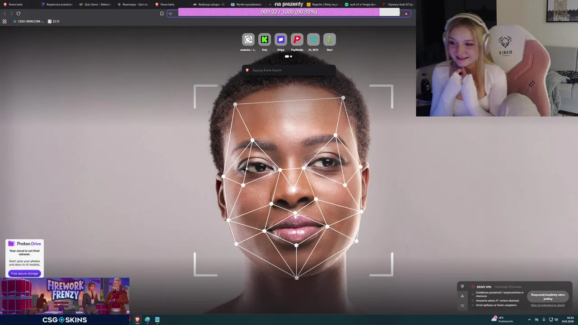
Task: Click the Brave rewards triangle icon
Action: 406,14
